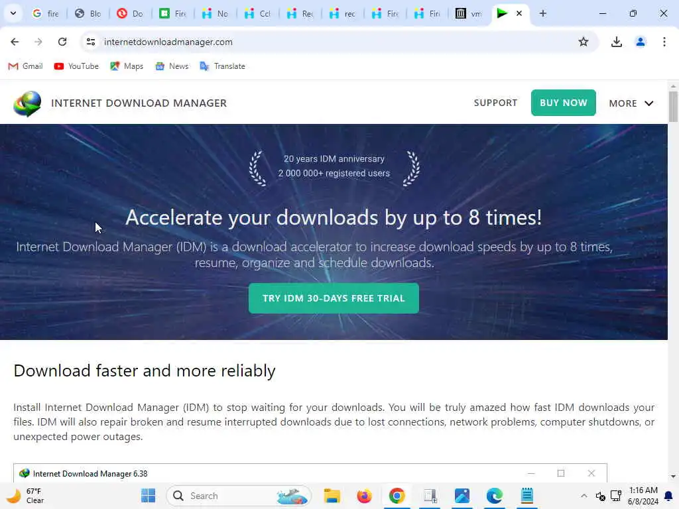Image resolution: width=679 pixels, height=509 pixels.
Task: Click the BUY NOW button
Action: pos(563,103)
